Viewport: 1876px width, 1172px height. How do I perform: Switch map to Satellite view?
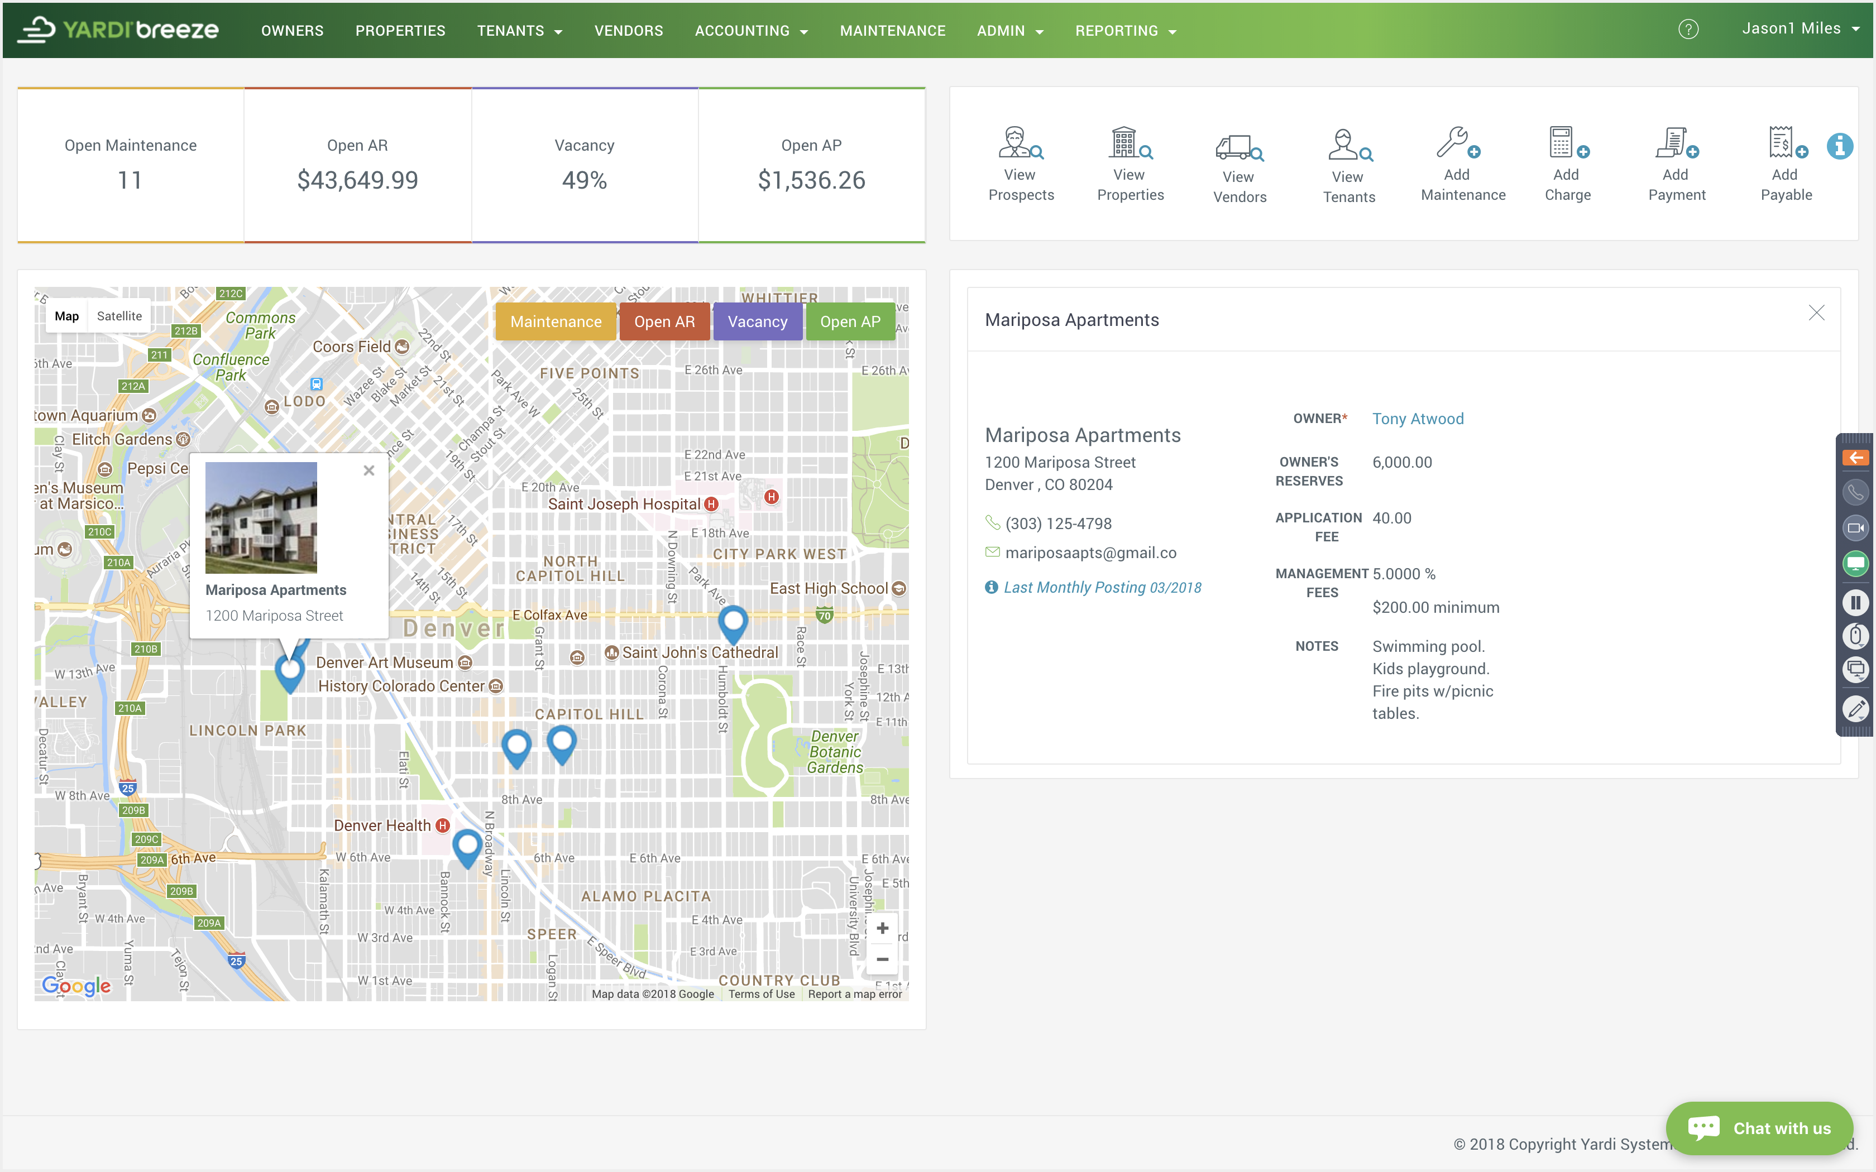click(x=119, y=316)
